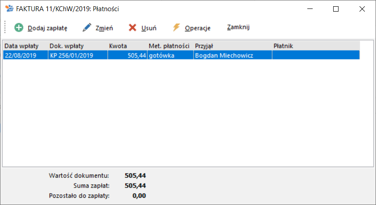Click the Usuń text button
Screen dimensions: 376x205
[149, 28]
